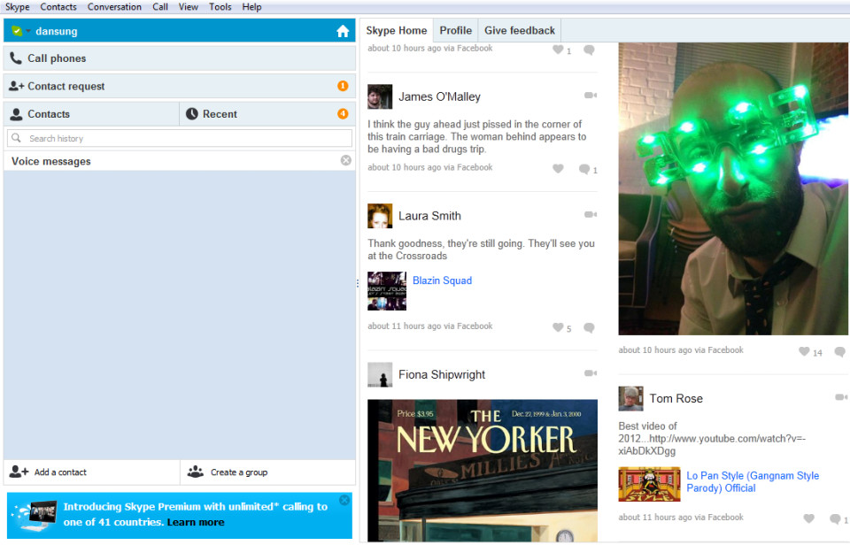Open Call phones
Viewport: 850px width, 545px height.
click(x=180, y=58)
